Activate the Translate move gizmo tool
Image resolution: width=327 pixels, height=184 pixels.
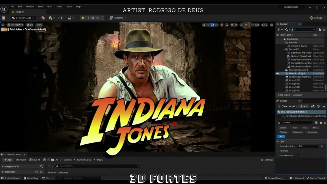pyautogui.click(x=208, y=25)
